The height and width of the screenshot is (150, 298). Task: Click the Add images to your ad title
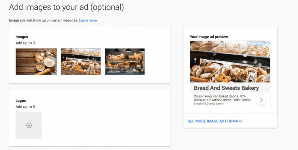66,7
